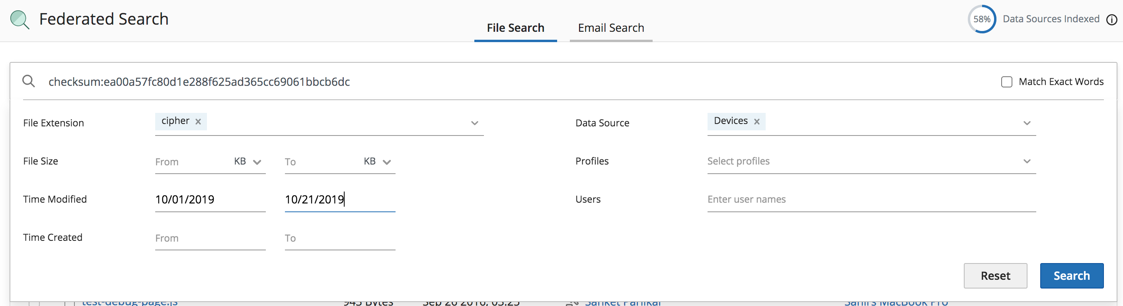This screenshot has width=1123, height=306.
Task: Click the Federated Search magnifier logo
Action: [19, 19]
